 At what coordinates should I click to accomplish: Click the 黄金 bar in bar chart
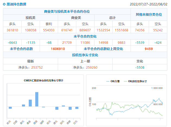pos(30,103)
